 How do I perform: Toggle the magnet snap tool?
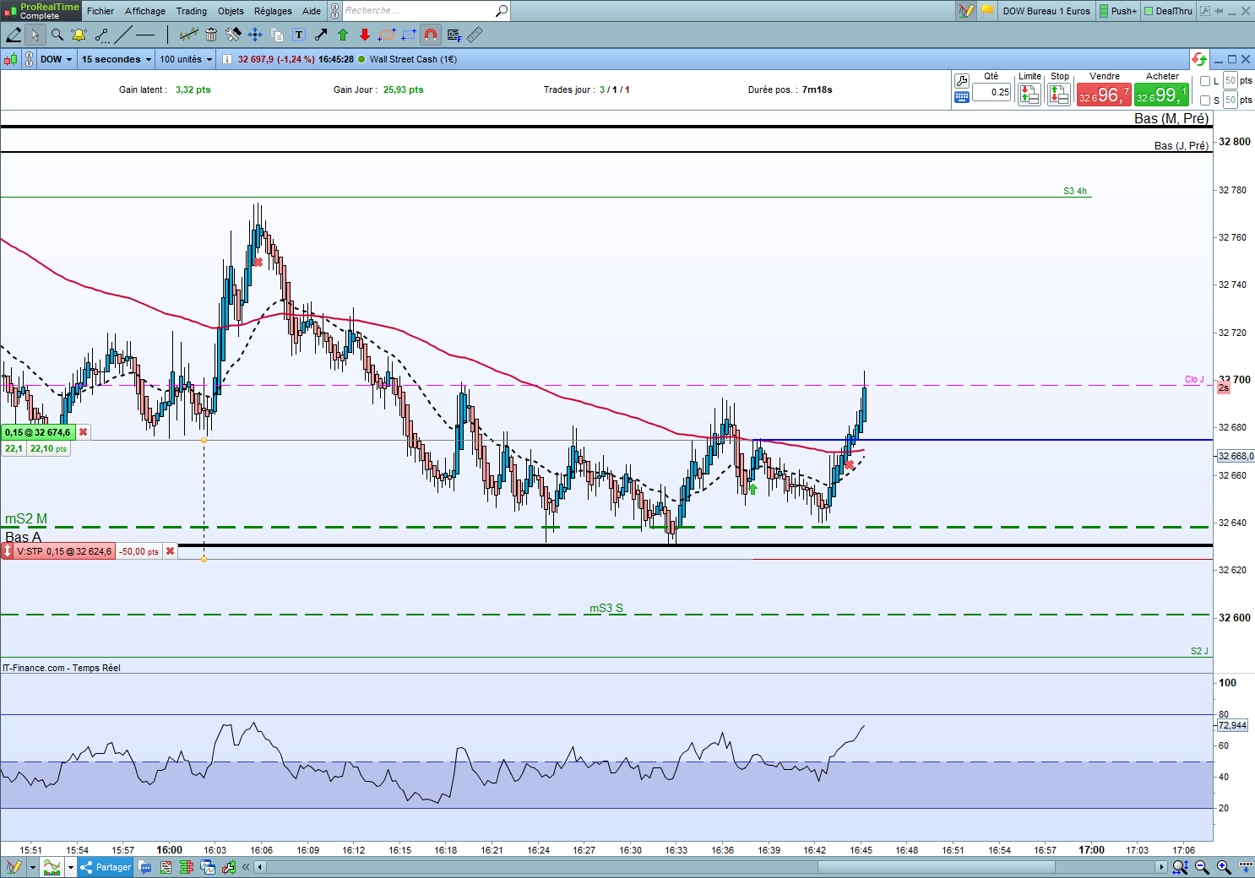click(431, 35)
